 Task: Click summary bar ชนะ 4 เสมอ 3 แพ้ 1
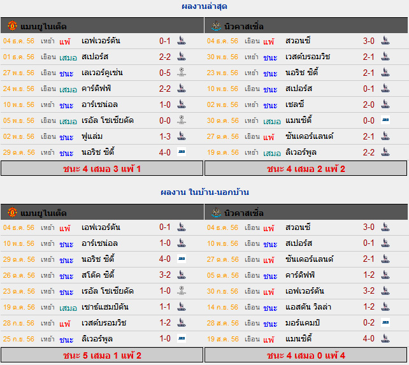click(x=102, y=169)
